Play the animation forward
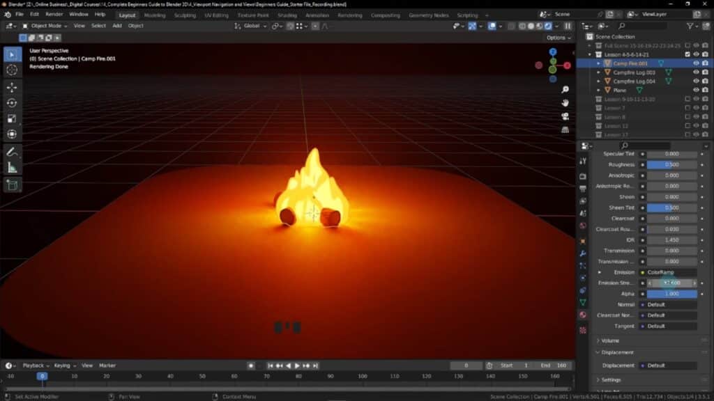The image size is (714, 401). click(x=297, y=365)
